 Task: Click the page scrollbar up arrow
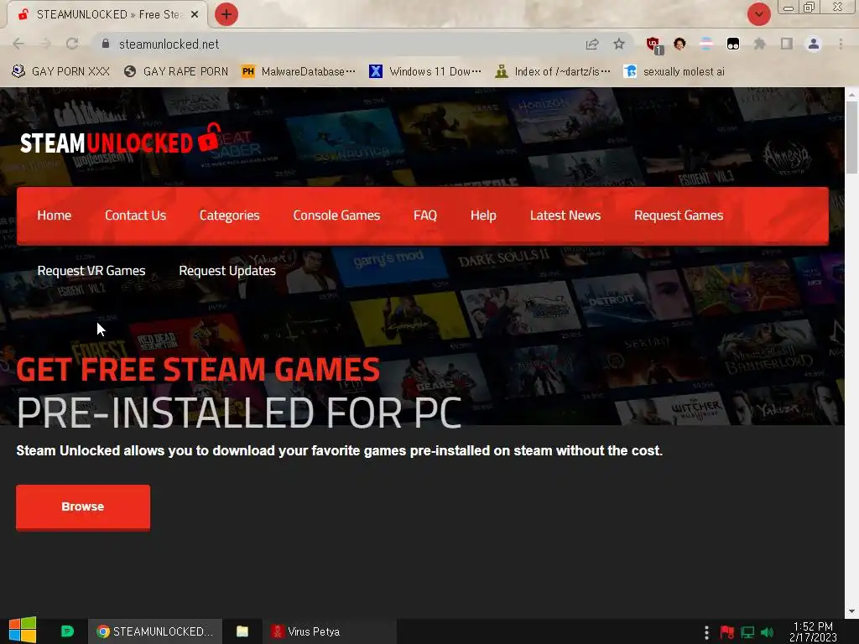[x=851, y=95]
